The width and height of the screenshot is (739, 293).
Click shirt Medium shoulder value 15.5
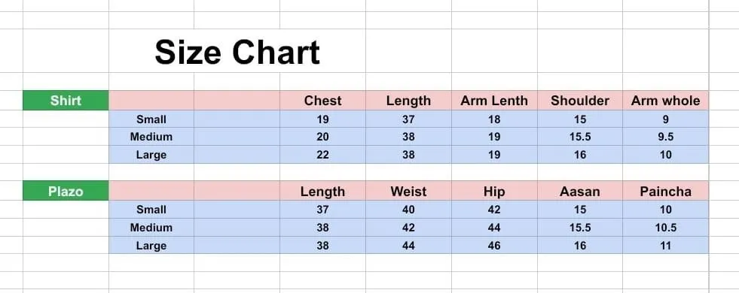click(580, 137)
